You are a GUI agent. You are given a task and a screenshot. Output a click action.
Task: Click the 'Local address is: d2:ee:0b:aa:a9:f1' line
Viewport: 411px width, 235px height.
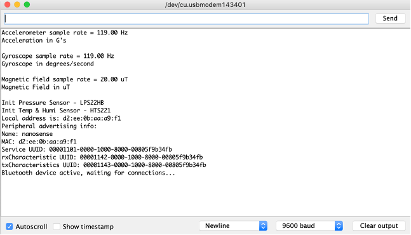(61, 118)
